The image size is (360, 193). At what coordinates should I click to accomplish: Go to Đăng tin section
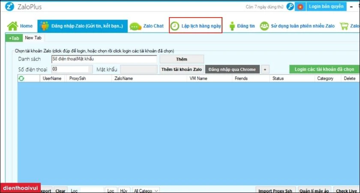tap(242, 26)
